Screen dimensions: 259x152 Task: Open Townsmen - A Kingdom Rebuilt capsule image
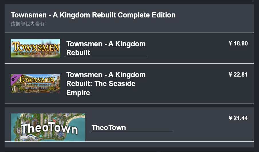tap(35, 48)
